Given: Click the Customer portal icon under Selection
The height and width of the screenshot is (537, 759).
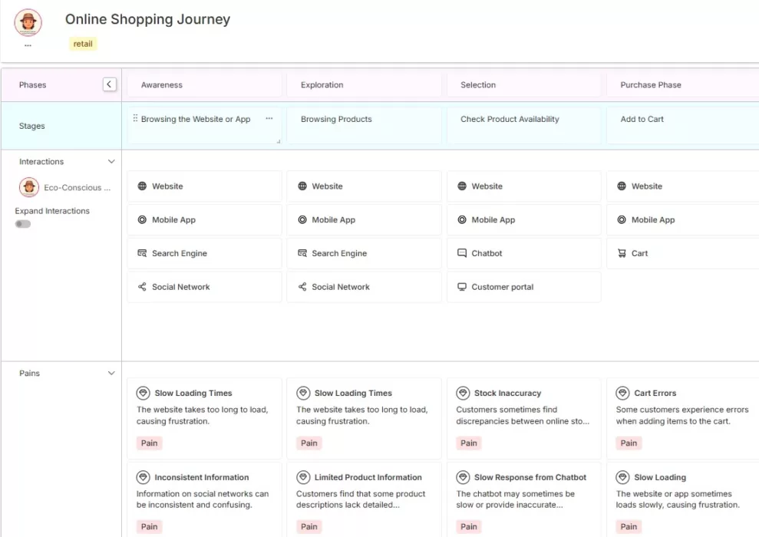Looking at the screenshot, I should pos(462,286).
